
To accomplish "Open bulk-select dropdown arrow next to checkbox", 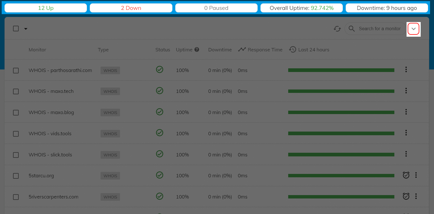I will coord(26,29).
